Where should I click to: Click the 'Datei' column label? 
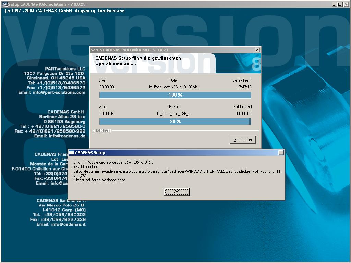click(x=174, y=80)
